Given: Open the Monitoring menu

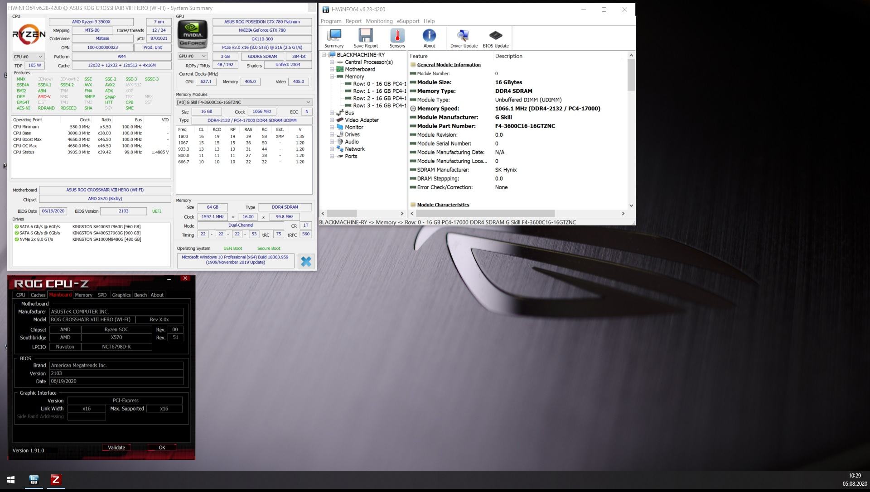Looking at the screenshot, I should (x=379, y=21).
